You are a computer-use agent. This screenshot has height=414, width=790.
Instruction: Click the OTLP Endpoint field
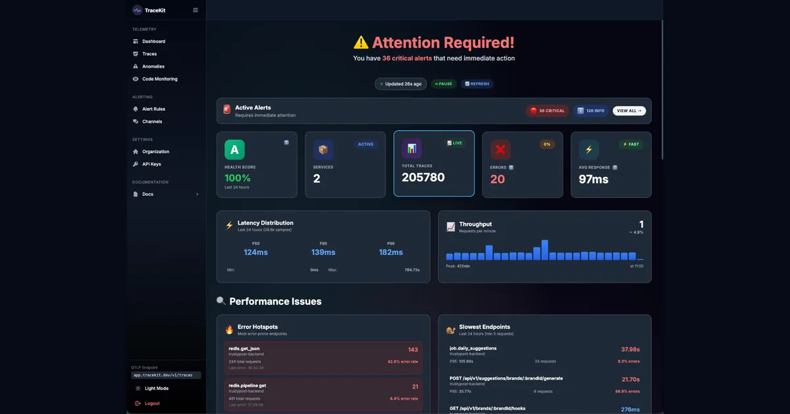click(165, 375)
